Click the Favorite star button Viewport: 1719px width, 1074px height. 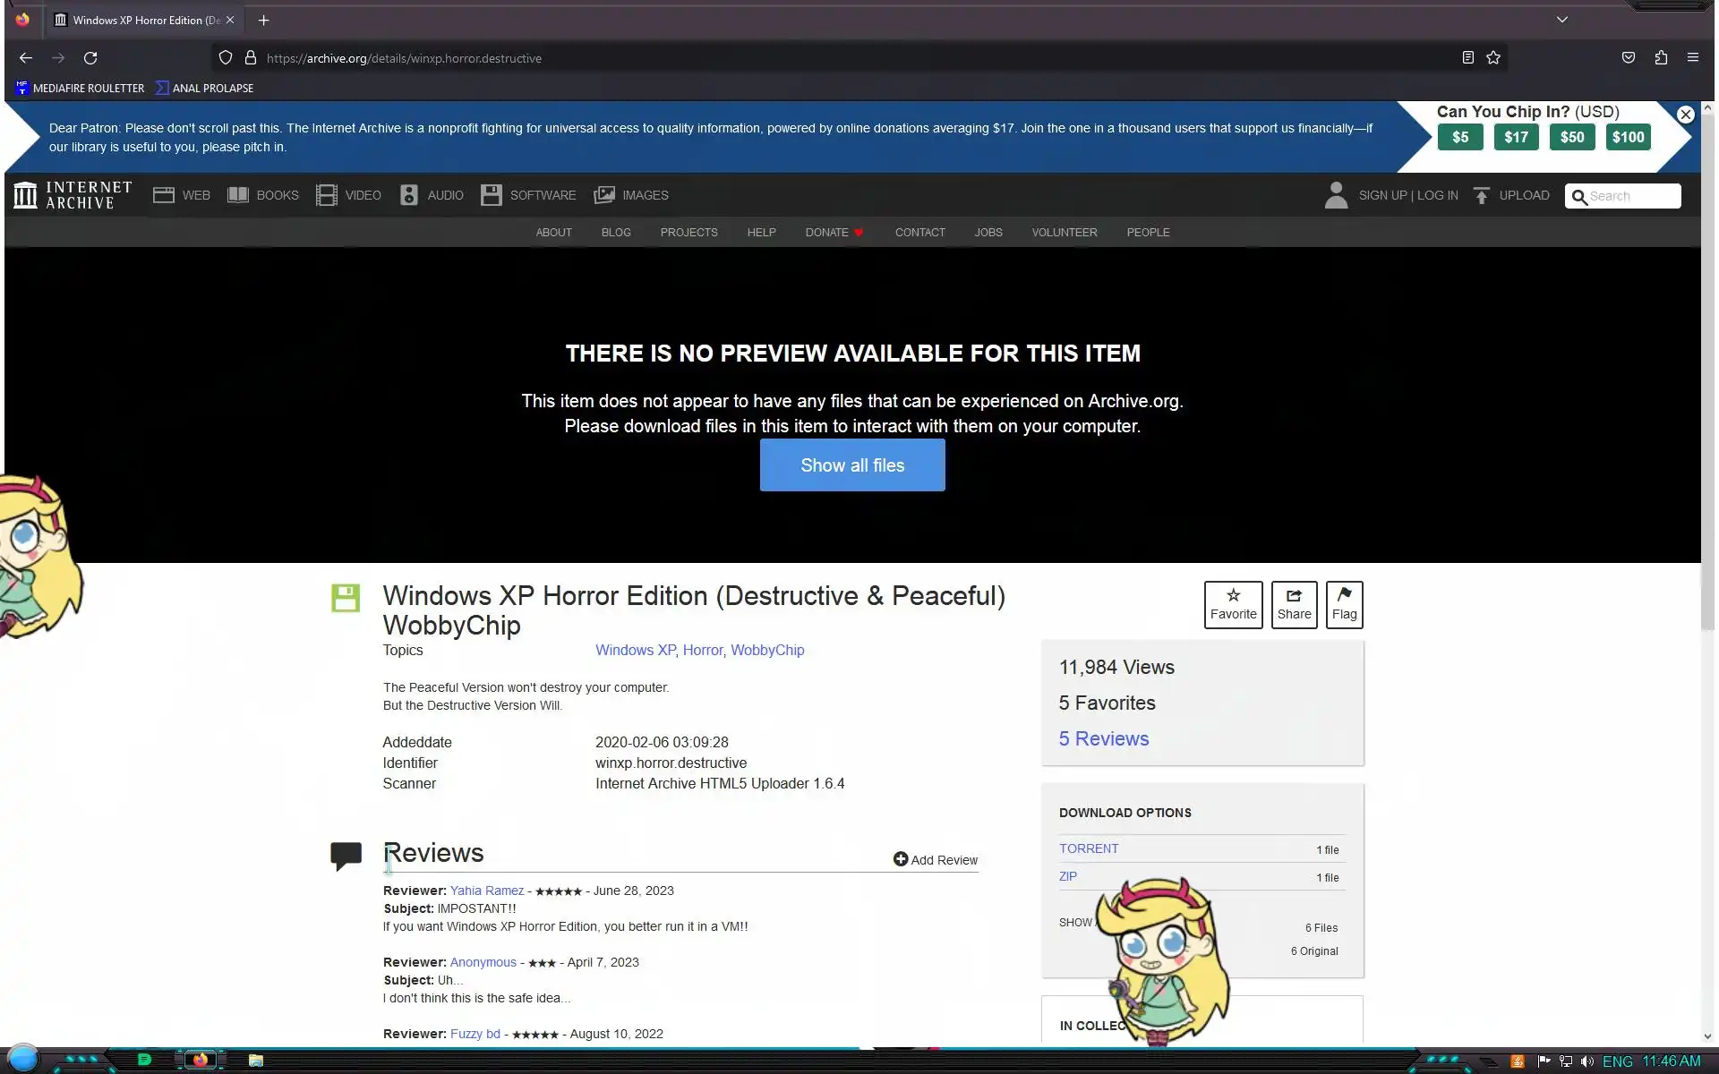(1233, 604)
